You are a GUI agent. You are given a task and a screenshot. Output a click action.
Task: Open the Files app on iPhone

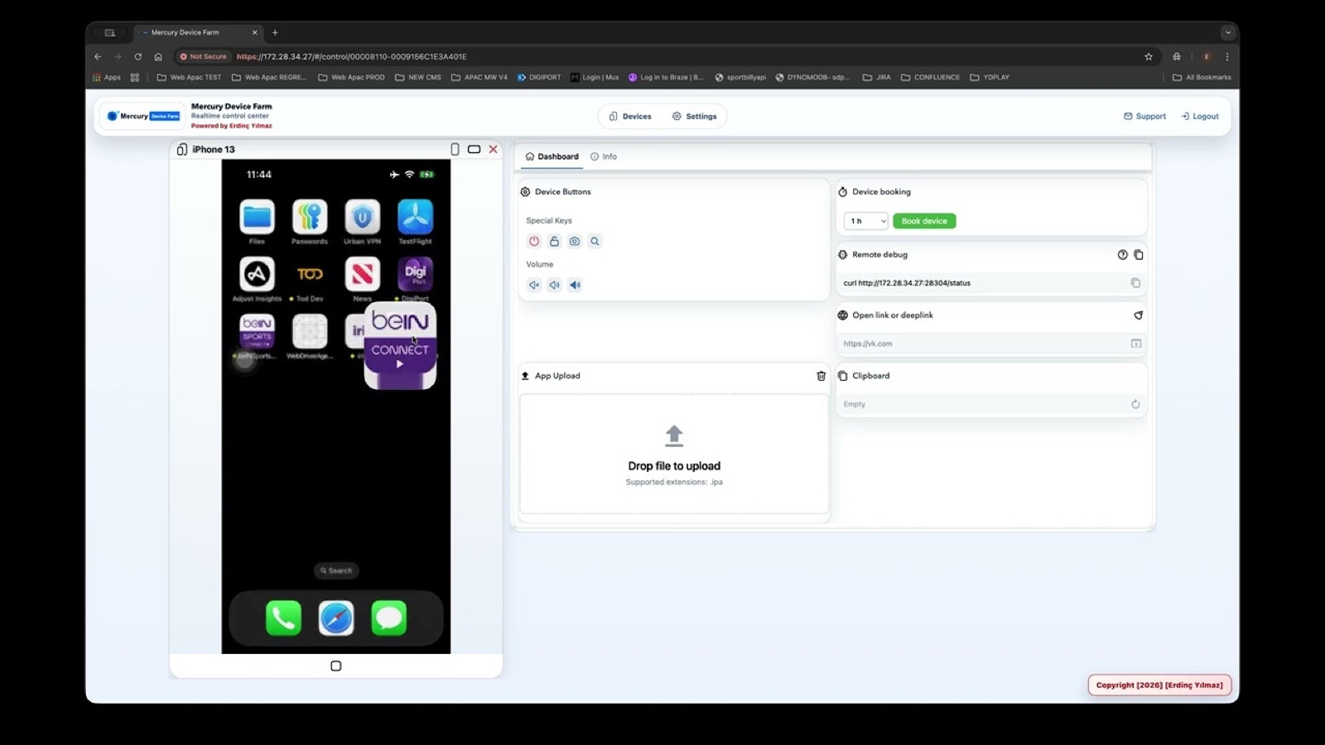(257, 217)
